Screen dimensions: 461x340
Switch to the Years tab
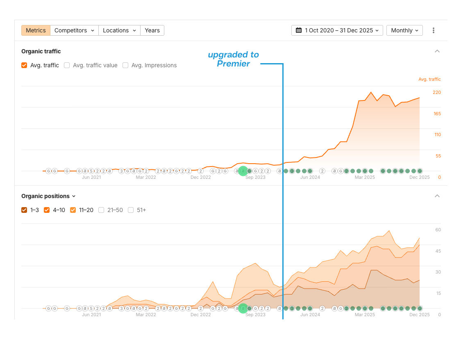[x=152, y=30]
